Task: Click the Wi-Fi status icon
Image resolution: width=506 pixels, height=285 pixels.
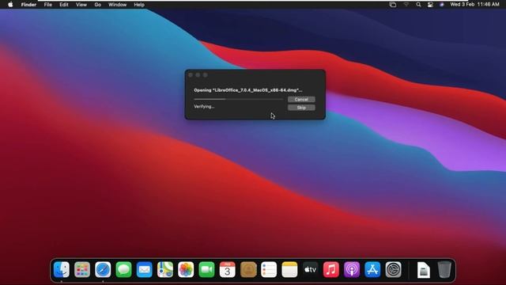Action: [406, 5]
